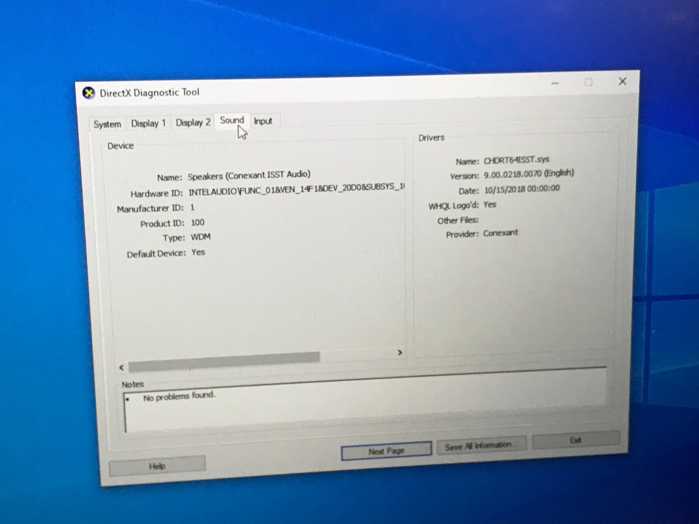
Task: Switch to the Input tab
Action: click(x=263, y=121)
